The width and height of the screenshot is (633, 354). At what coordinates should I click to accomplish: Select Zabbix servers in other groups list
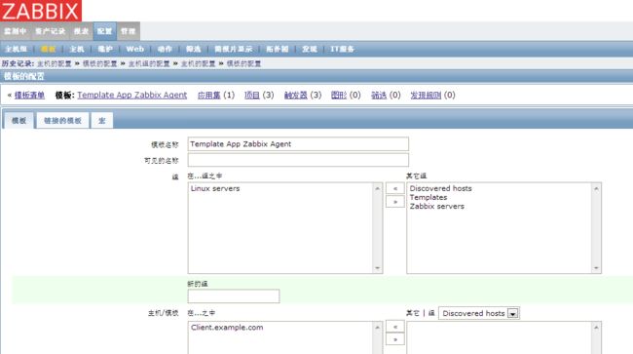coord(437,206)
